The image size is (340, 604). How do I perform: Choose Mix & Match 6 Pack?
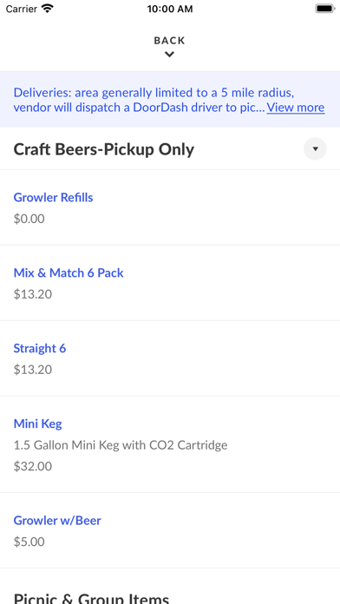pyautogui.click(x=170, y=283)
